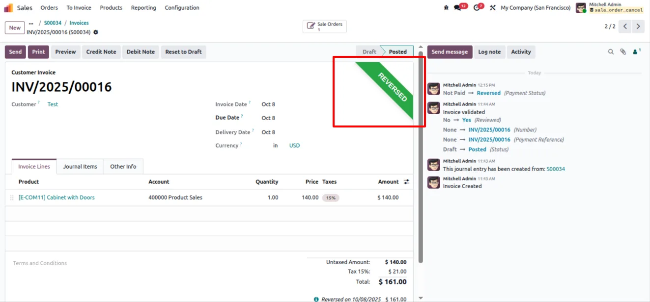650x302 pixels.
Task: Click the info icon beside Reversed on 10/08/2025
Action: tap(316, 299)
